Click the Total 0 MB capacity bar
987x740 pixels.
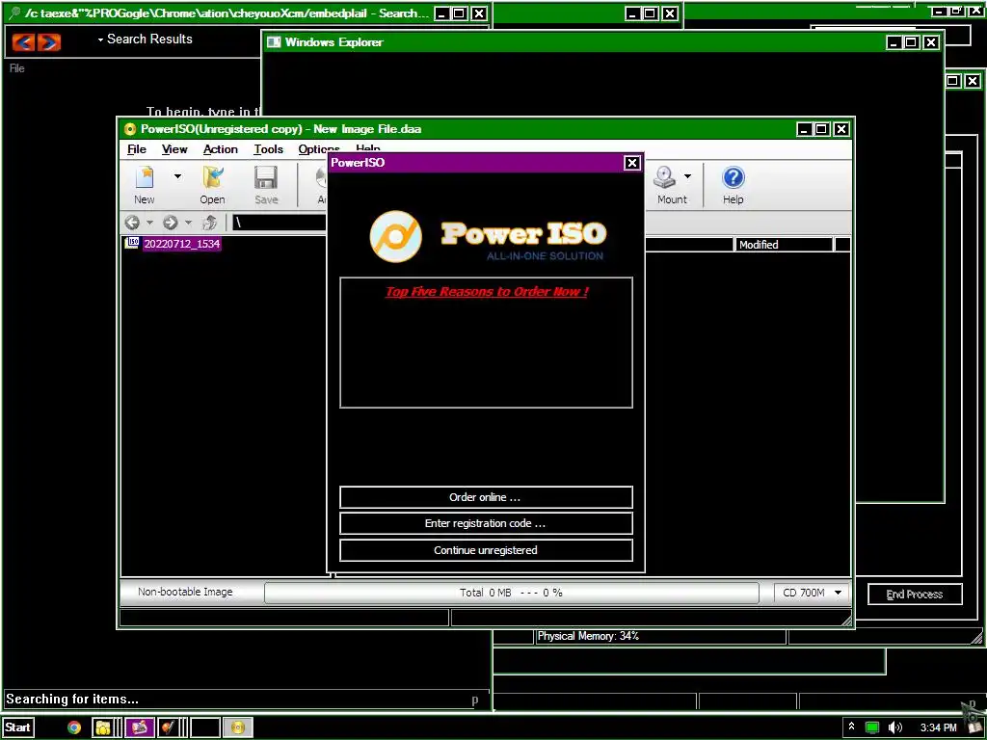(511, 593)
